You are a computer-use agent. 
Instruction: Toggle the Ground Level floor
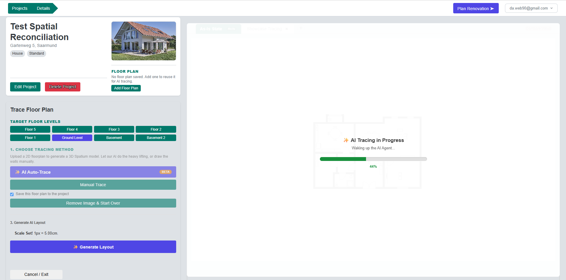[72, 138]
